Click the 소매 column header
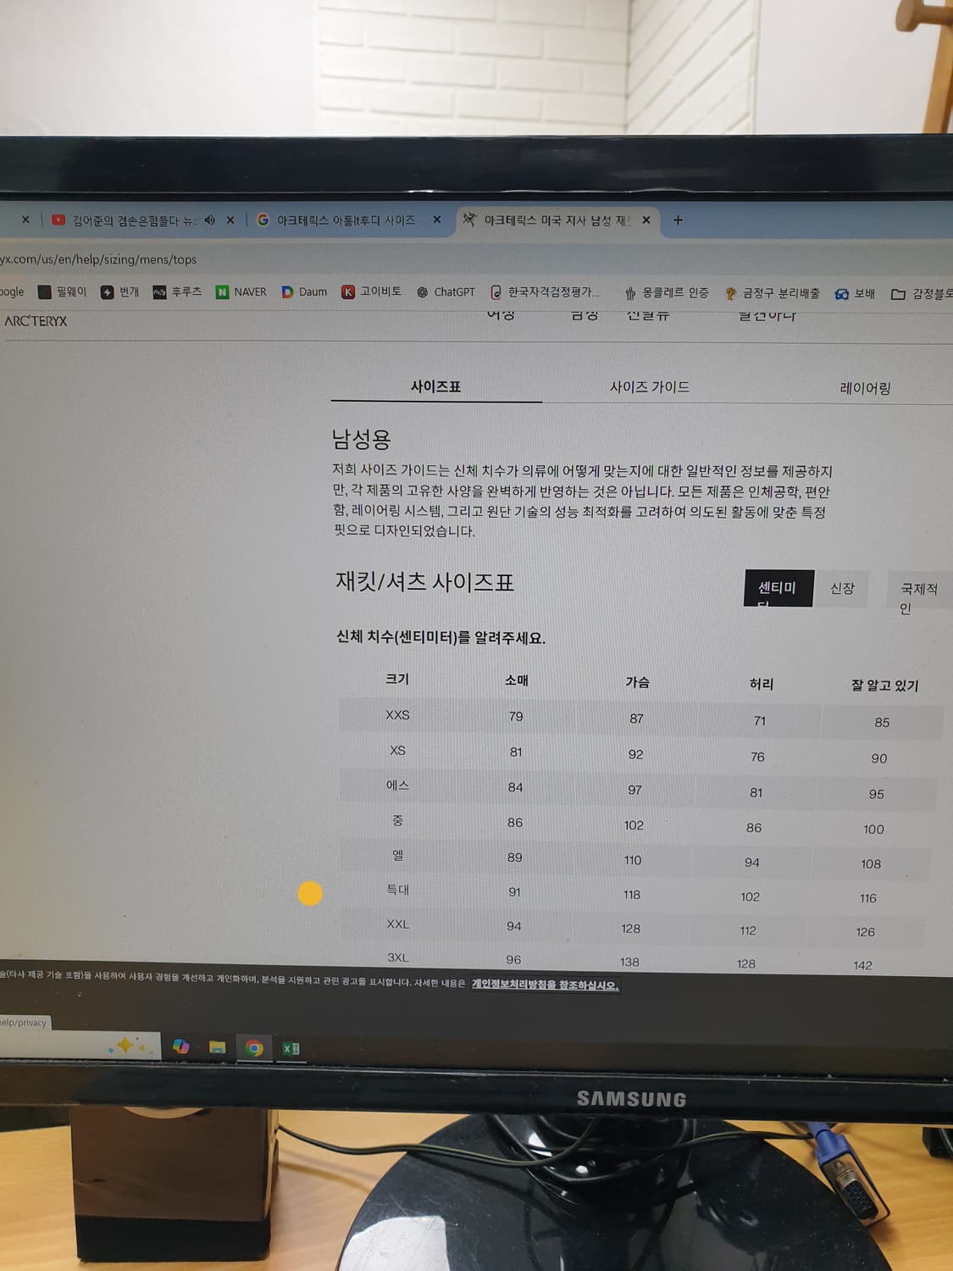The height and width of the screenshot is (1271, 953). click(x=517, y=680)
